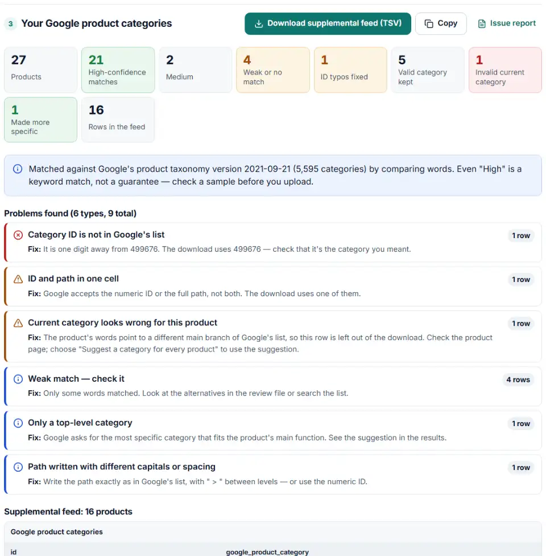Click 1 row badge for Current category looks wrong
The height and width of the screenshot is (556, 546).
(x=521, y=324)
